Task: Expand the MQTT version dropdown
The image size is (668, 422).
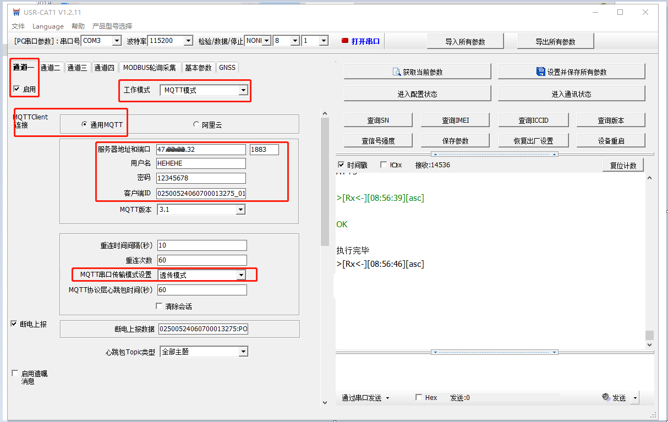Action: (x=240, y=210)
